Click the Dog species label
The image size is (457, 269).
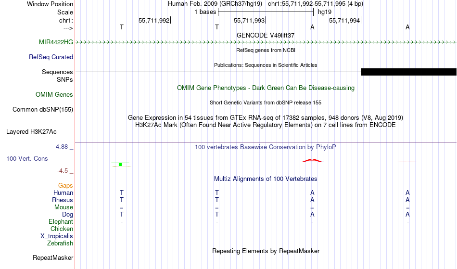tap(67, 215)
